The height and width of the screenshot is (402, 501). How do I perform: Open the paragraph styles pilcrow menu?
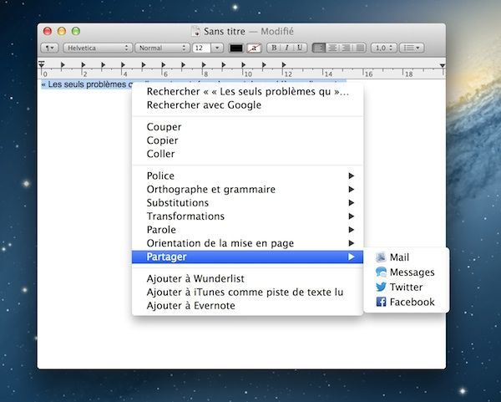50,48
